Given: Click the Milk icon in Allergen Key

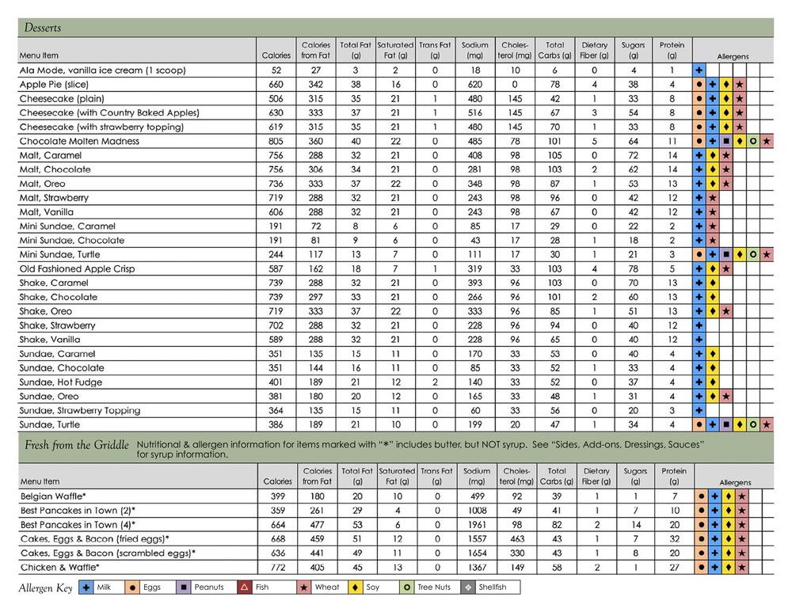Looking at the screenshot, I should click(87, 588).
